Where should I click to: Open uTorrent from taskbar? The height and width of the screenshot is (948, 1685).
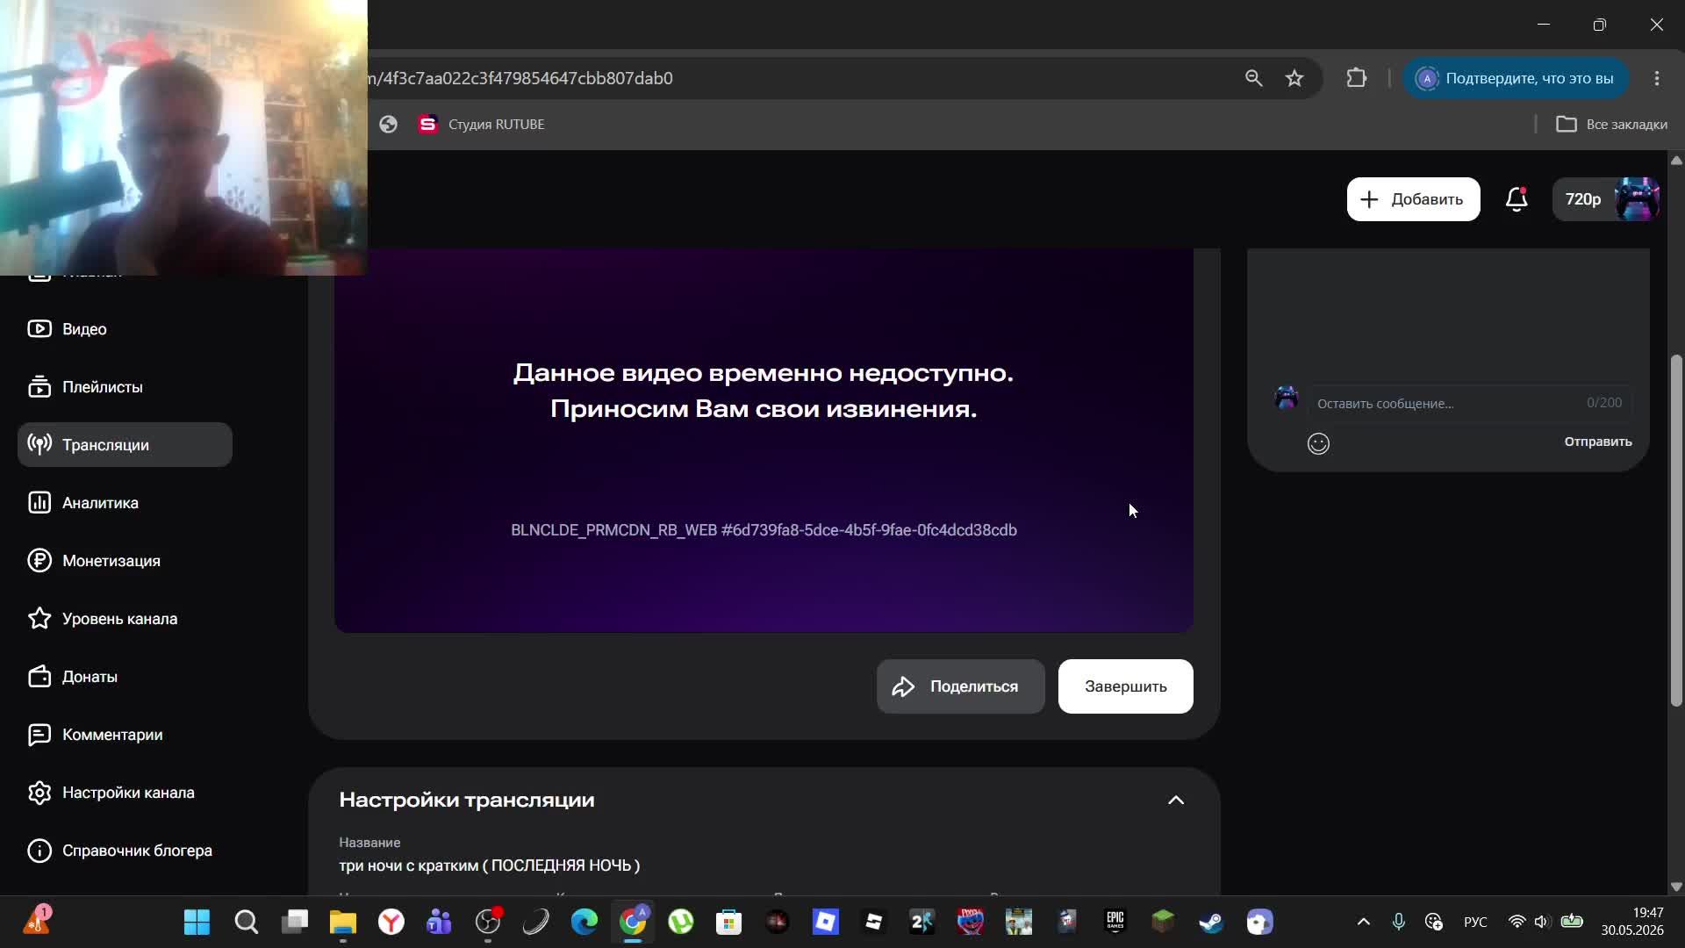pyautogui.click(x=681, y=923)
